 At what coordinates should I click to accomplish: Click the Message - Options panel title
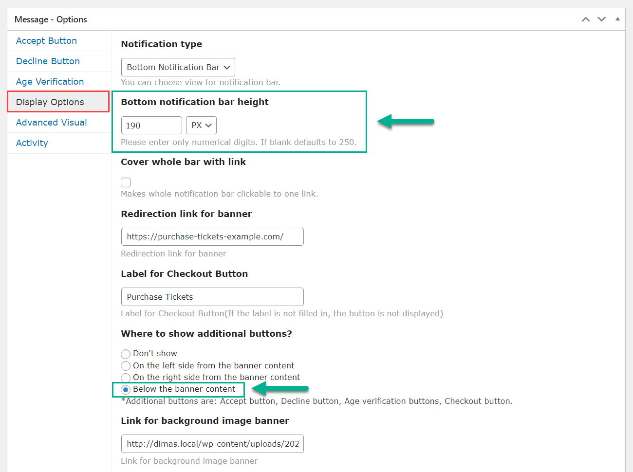point(51,19)
